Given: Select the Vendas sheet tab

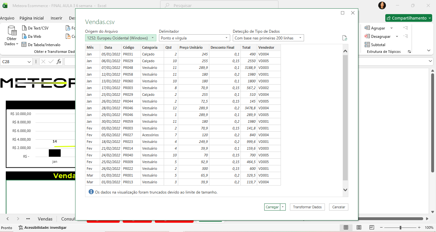Looking at the screenshot, I should (45, 219).
